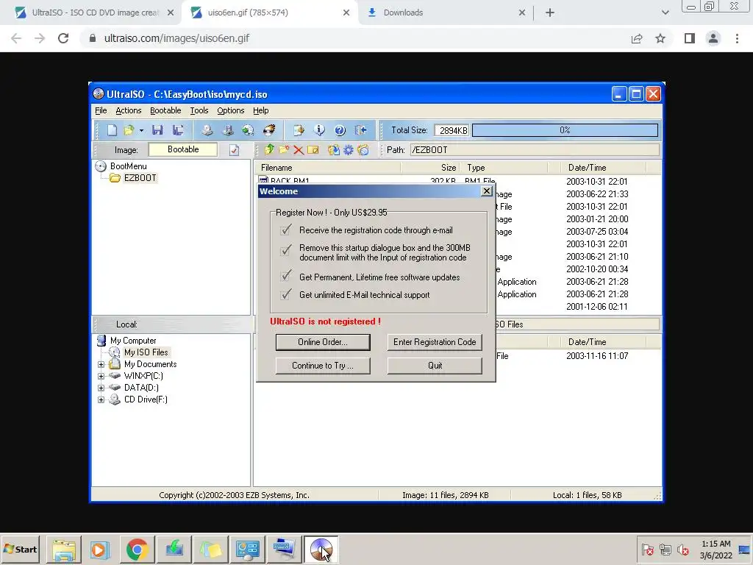Click the 2894KB Total Size field
This screenshot has height=565, width=753.
(x=452, y=130)
